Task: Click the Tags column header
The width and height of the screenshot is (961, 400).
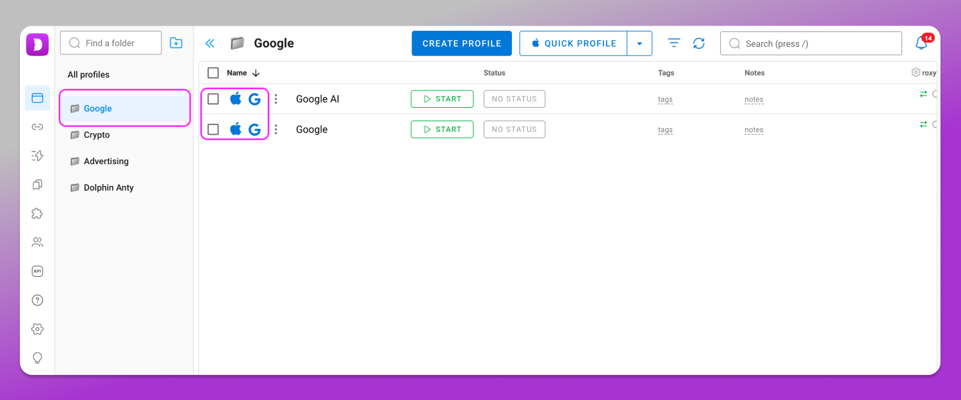Action: coord(666,73)
